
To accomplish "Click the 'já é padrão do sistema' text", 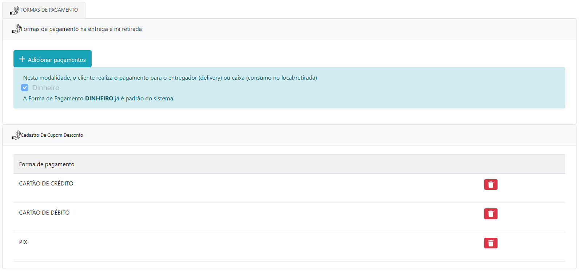I will [144, 99].
